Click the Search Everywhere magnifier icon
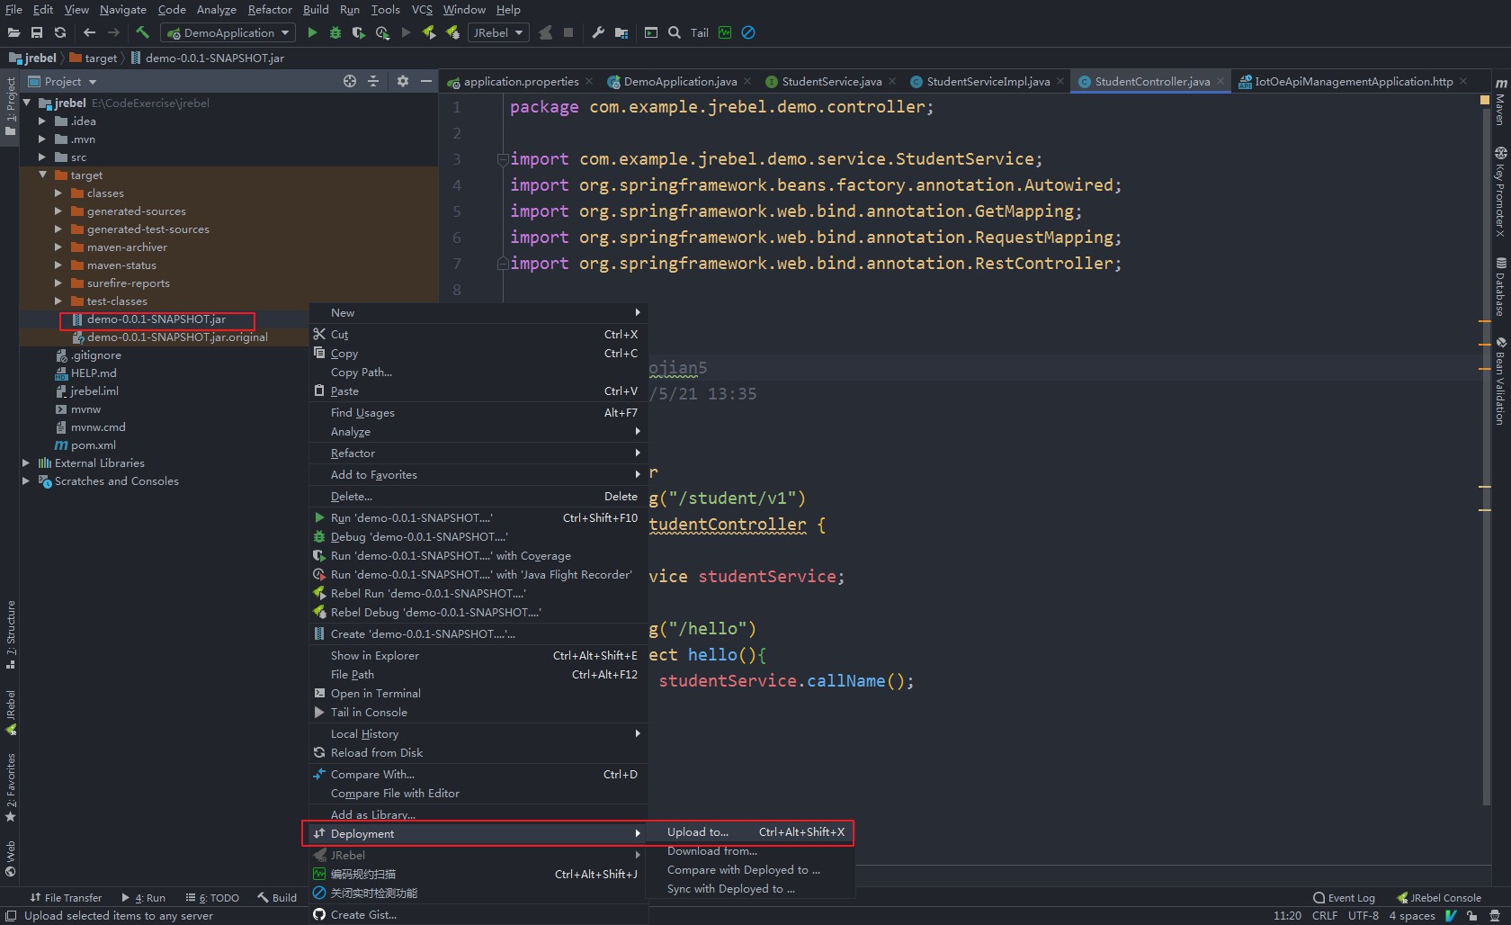The image size is (1511, 925). [675, 32]
